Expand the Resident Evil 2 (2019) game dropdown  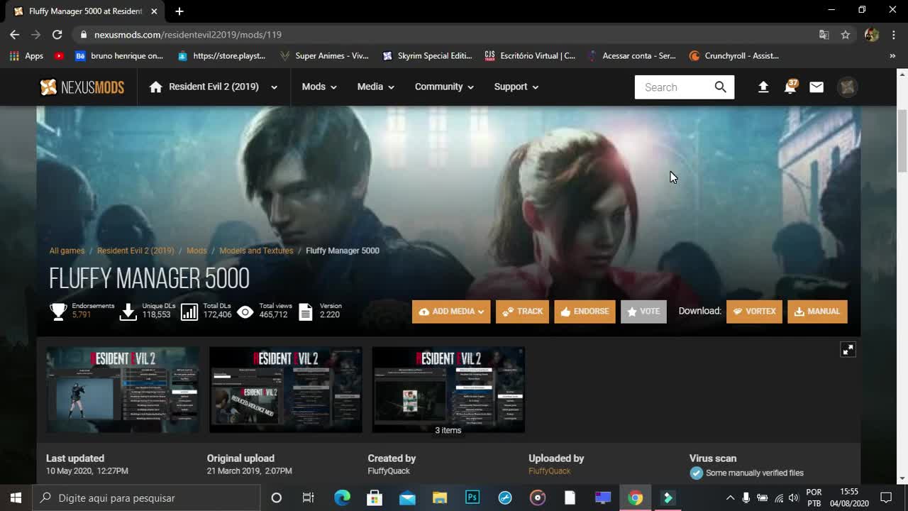coord(274,87)
